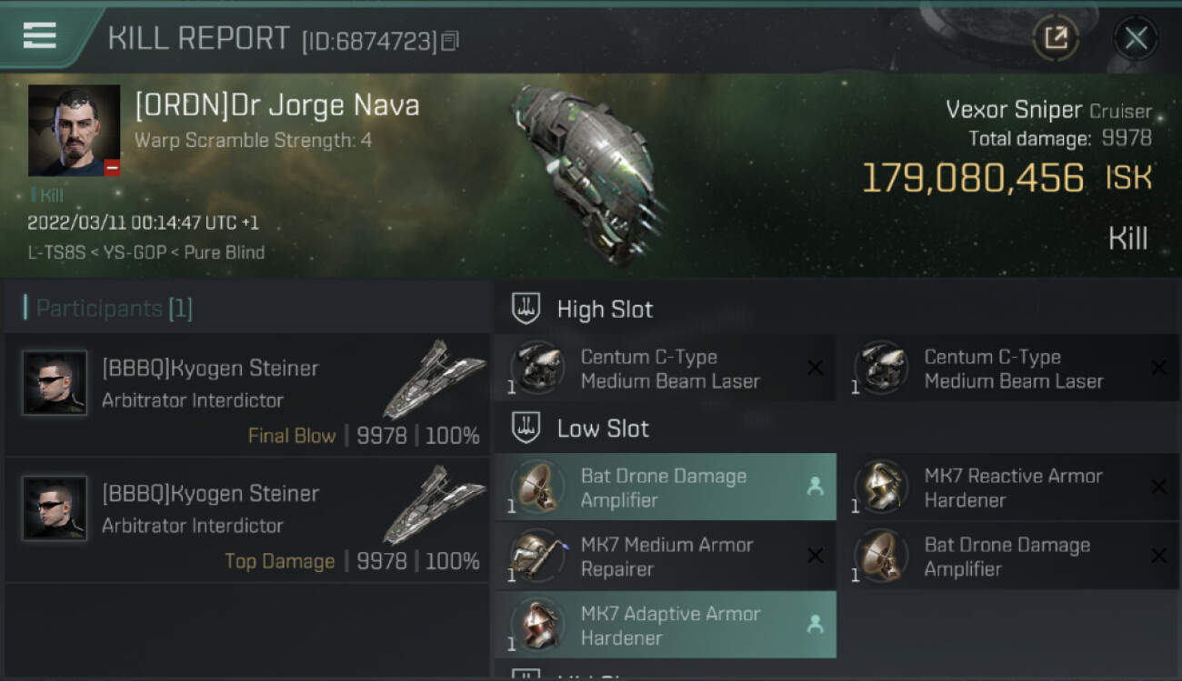This screenshot has width=1182, height=681.
Task: Click the High Slot section icon
Action: tap(526, 309)
